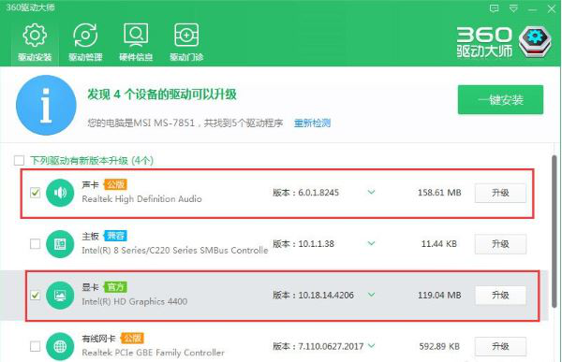Click the 360驱动大师 logo at top right

click(x=504, y=42)
